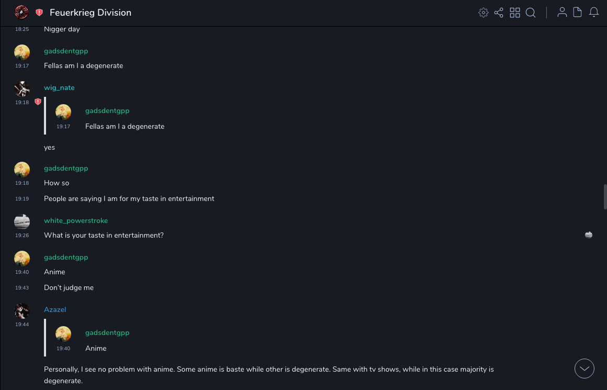Click the small icon right of the 19:26 message
Viewport: 607px width, 390px height.
(589, 235)
